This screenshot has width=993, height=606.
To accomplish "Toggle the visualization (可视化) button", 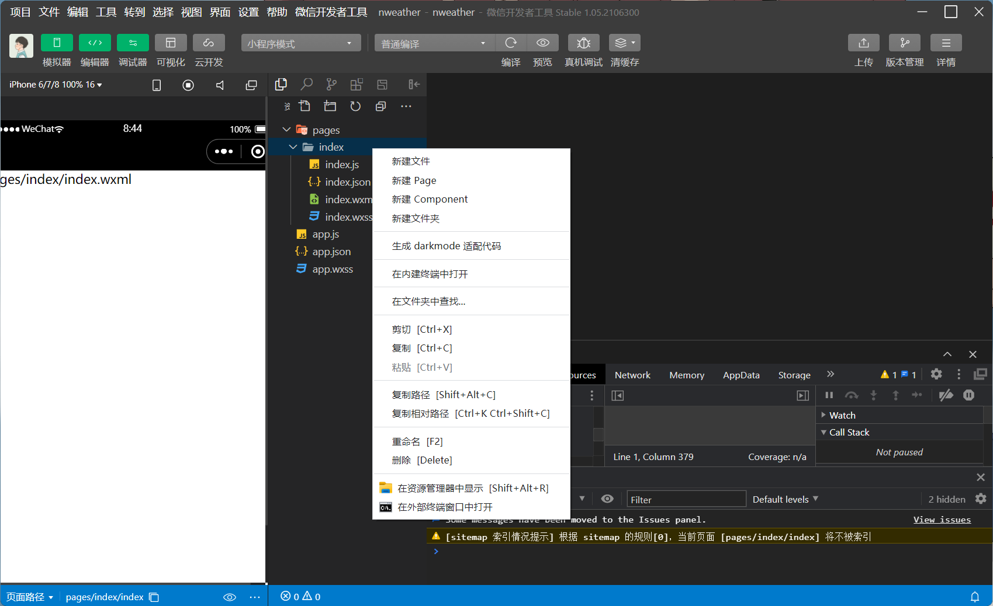I will (171, 43).
